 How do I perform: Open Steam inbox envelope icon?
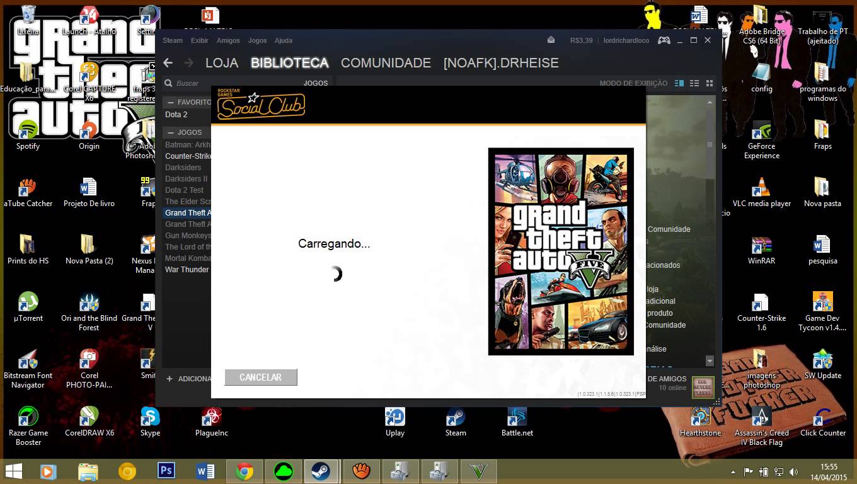[551, 40]
